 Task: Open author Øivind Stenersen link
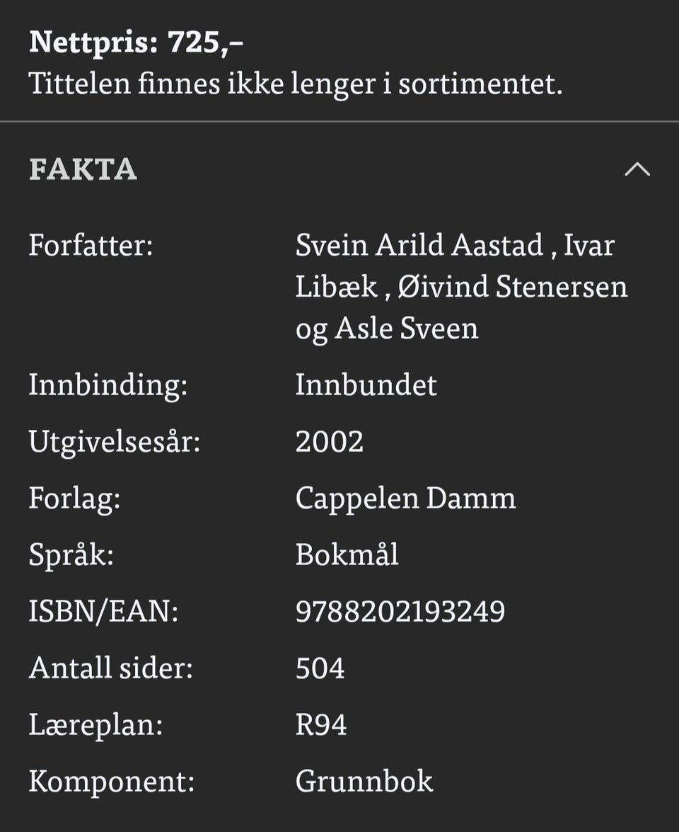pos(513,287)
